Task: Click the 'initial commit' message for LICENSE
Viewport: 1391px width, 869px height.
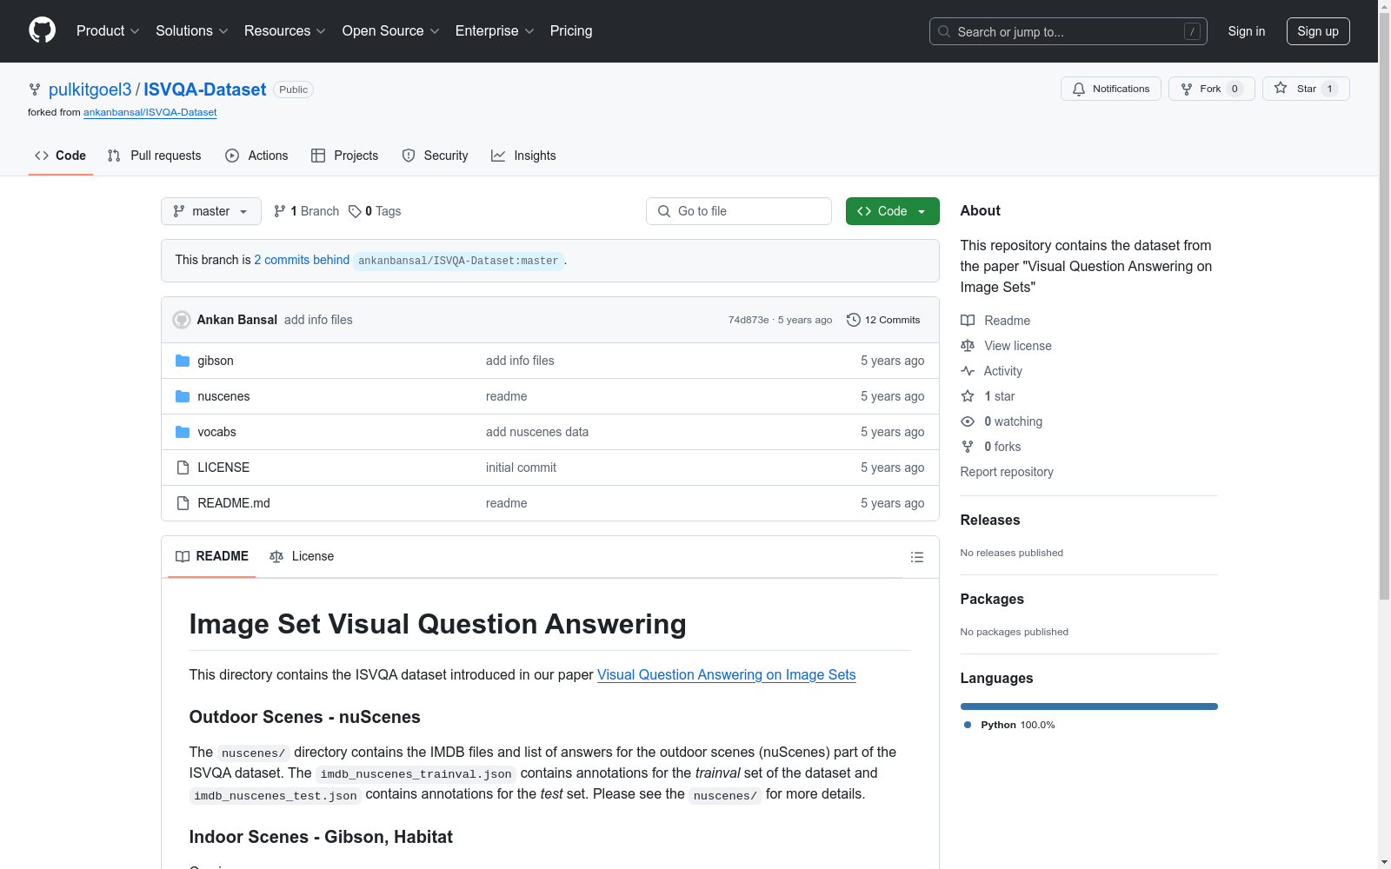Action: pos(521,468)
